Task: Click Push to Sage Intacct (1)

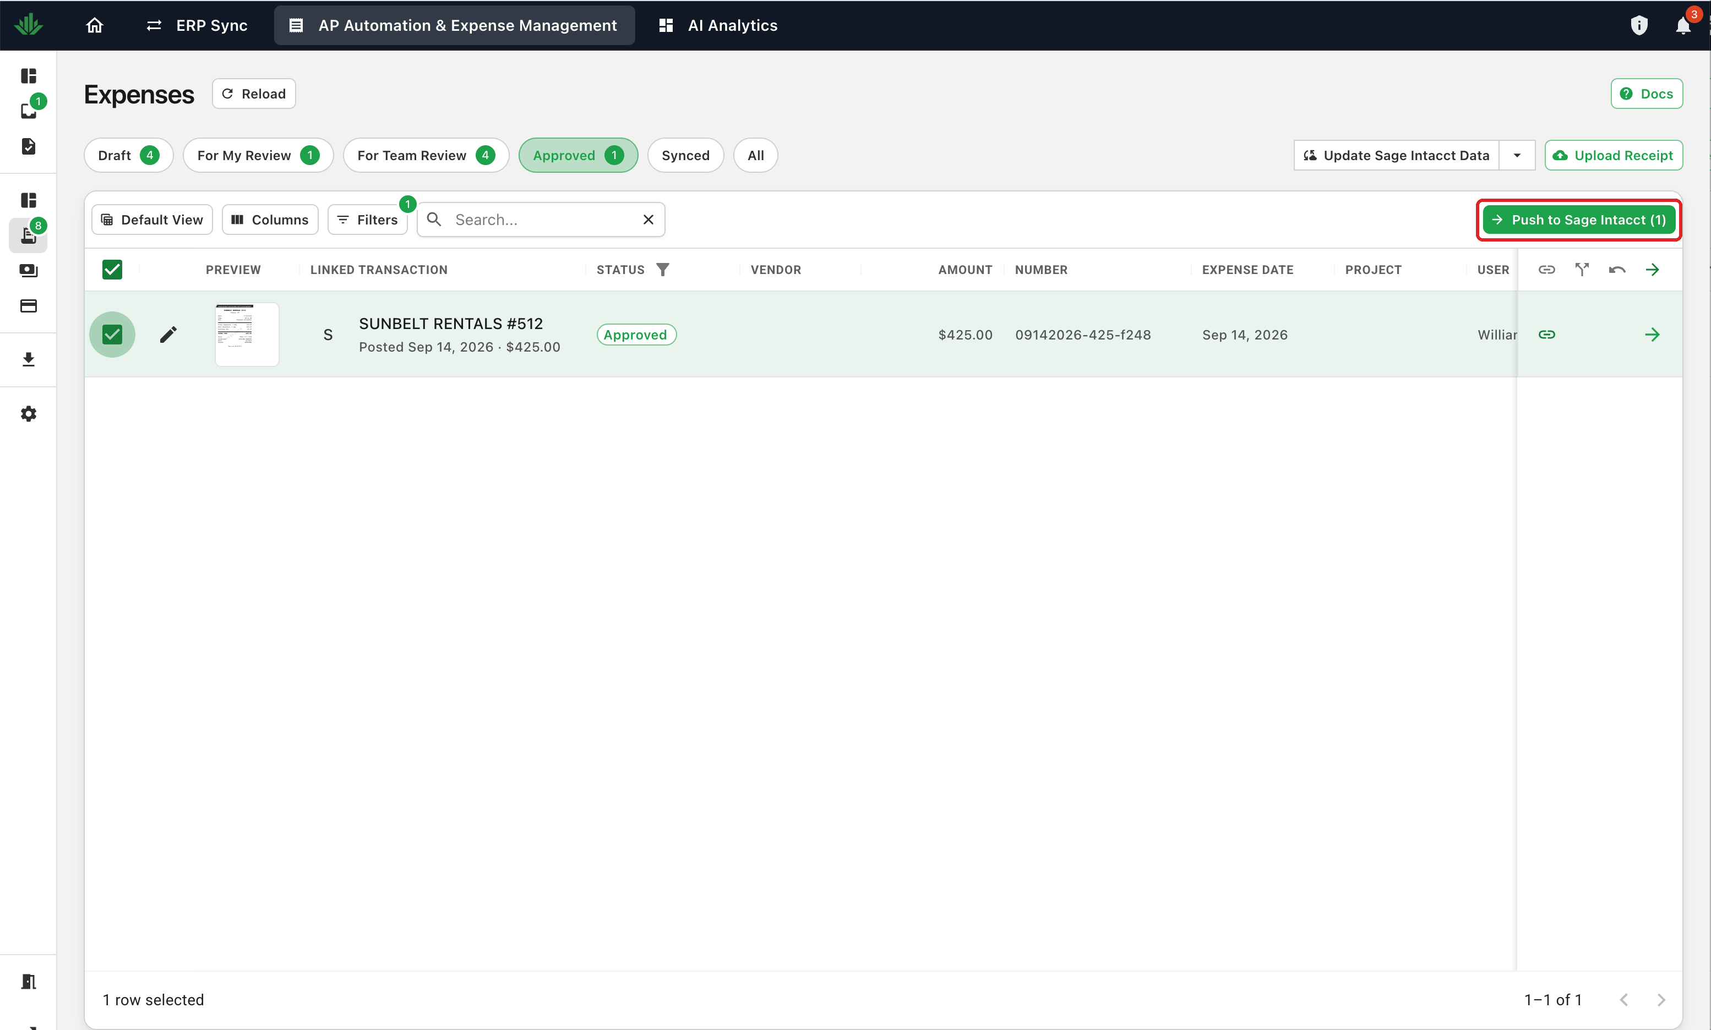Action: tap(1578, 220)
